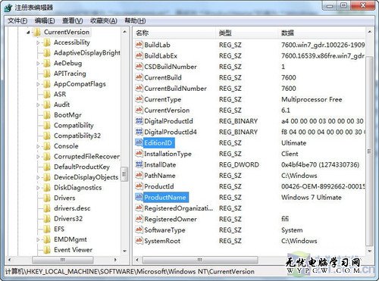Click the value list scroll-down arrow
379x281 pixels.
coord(370,251)
